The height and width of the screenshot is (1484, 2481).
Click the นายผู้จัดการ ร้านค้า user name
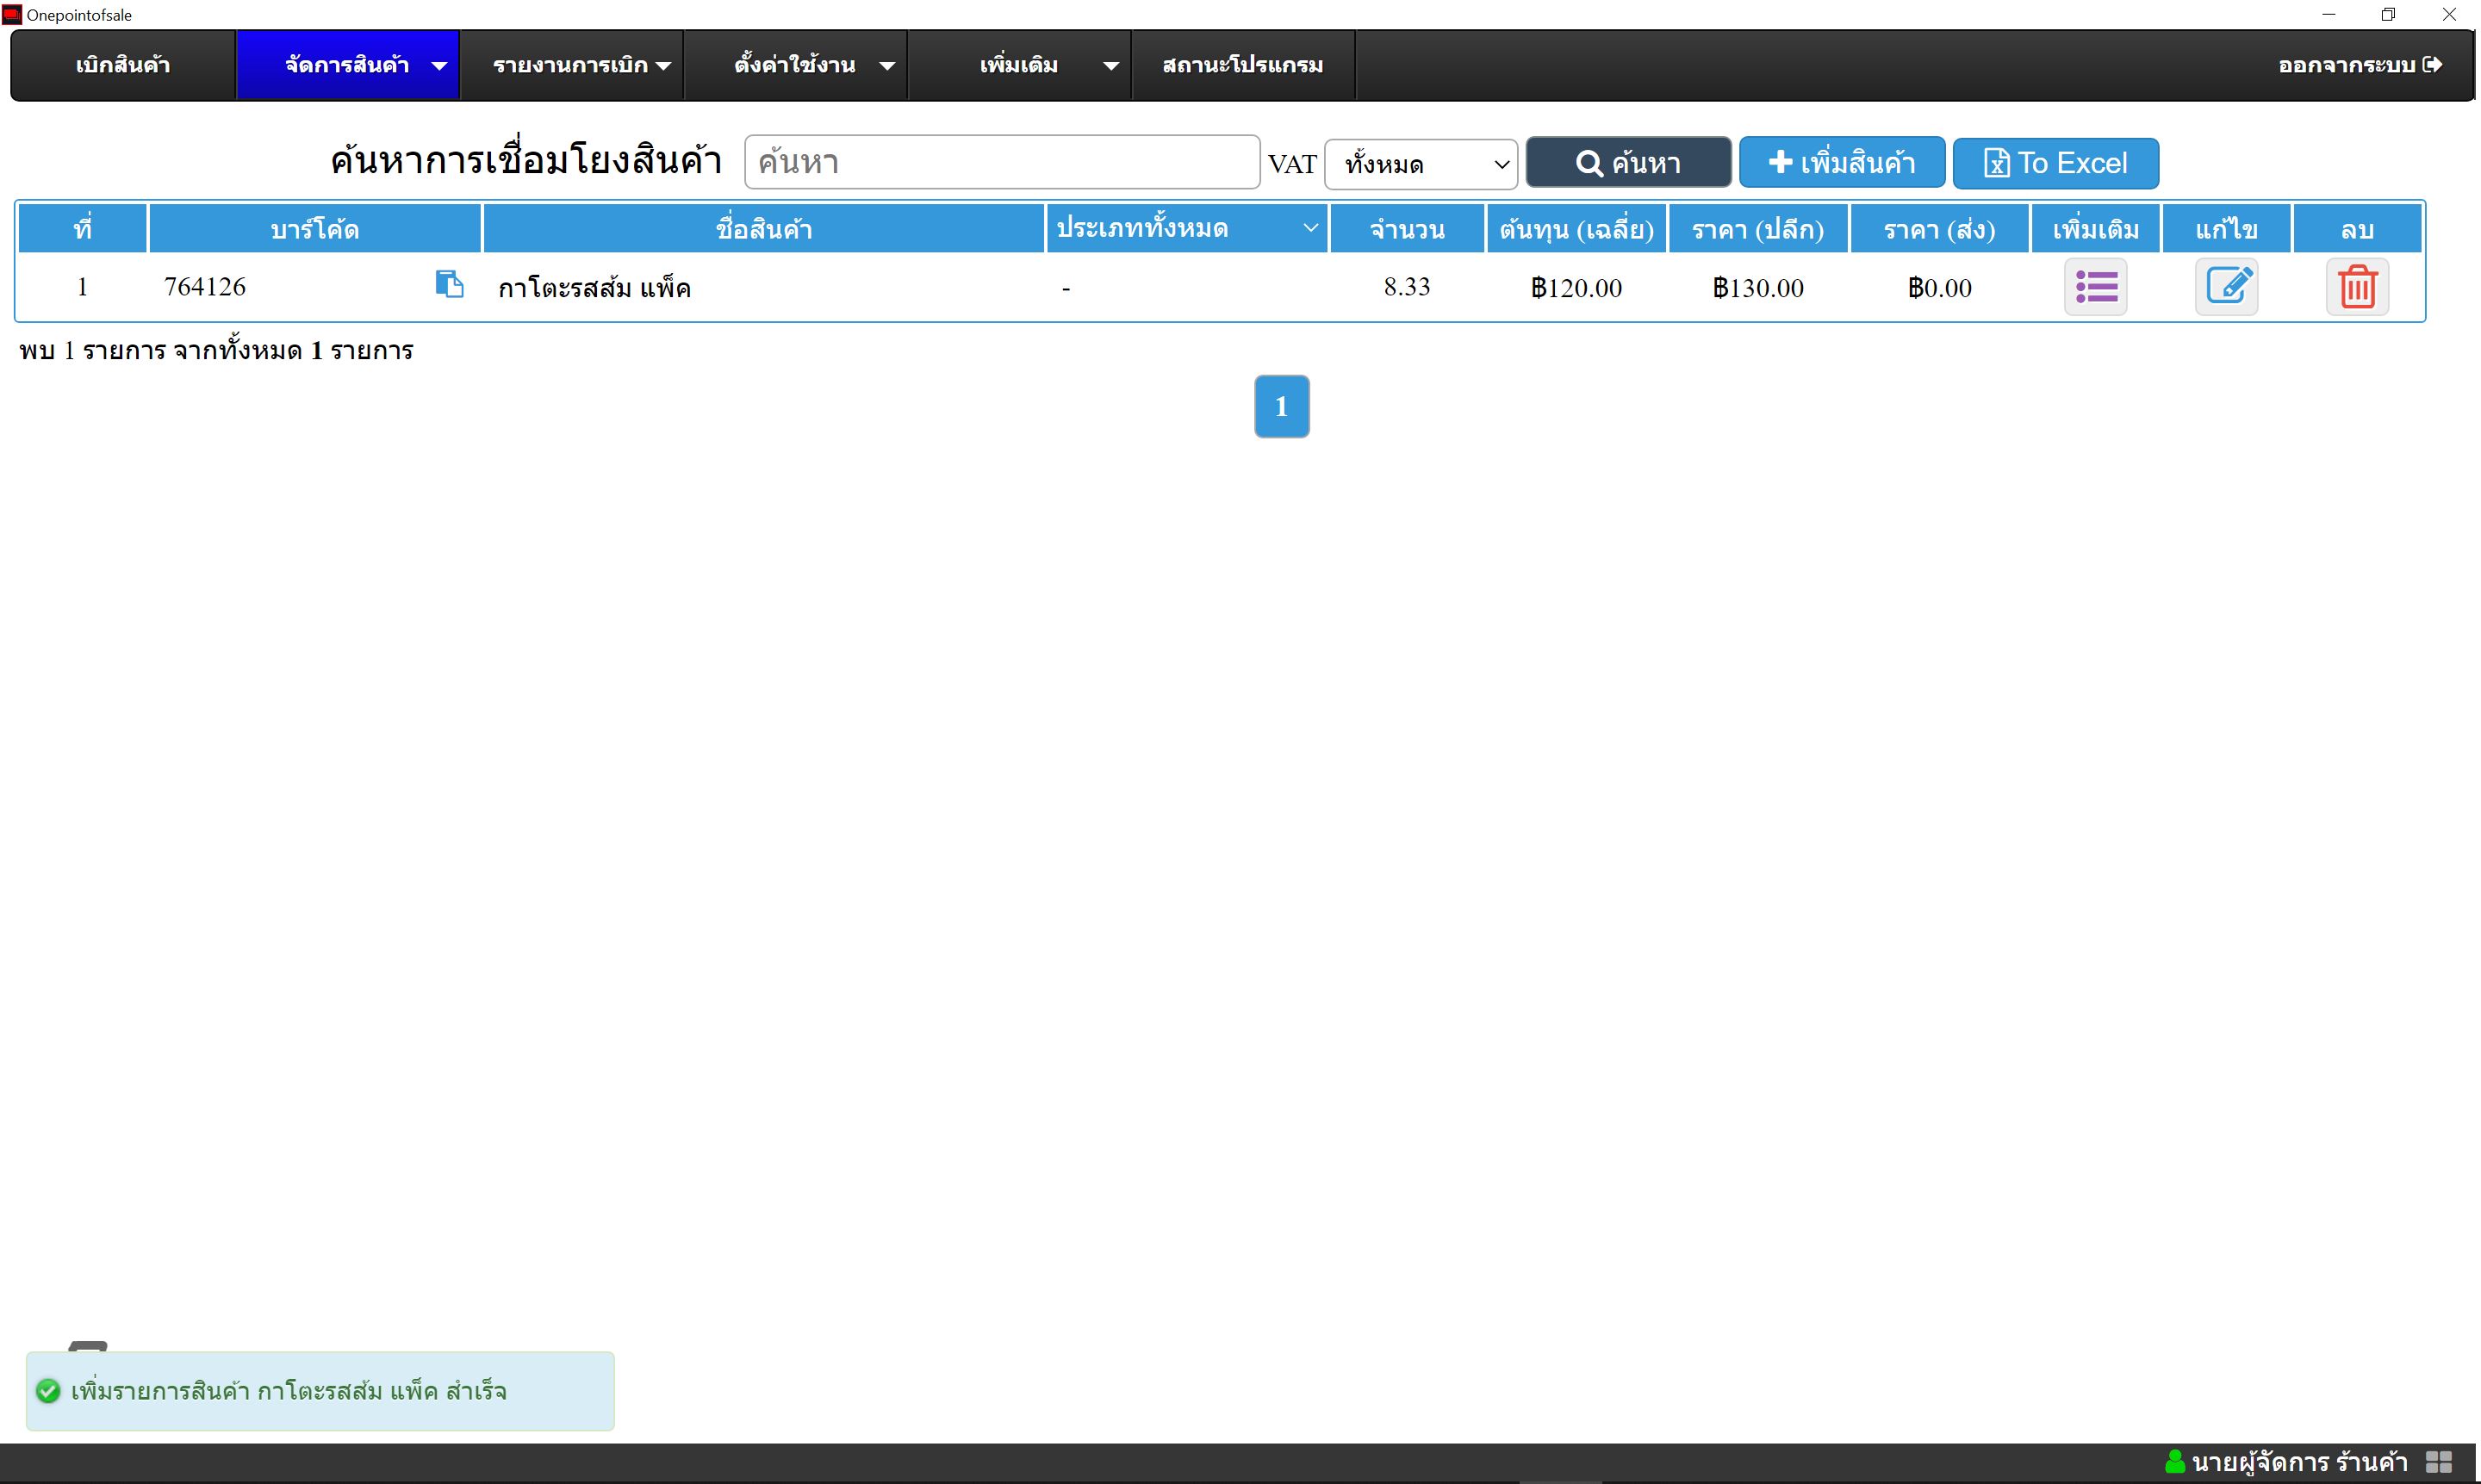[x=2299, y=1462]
